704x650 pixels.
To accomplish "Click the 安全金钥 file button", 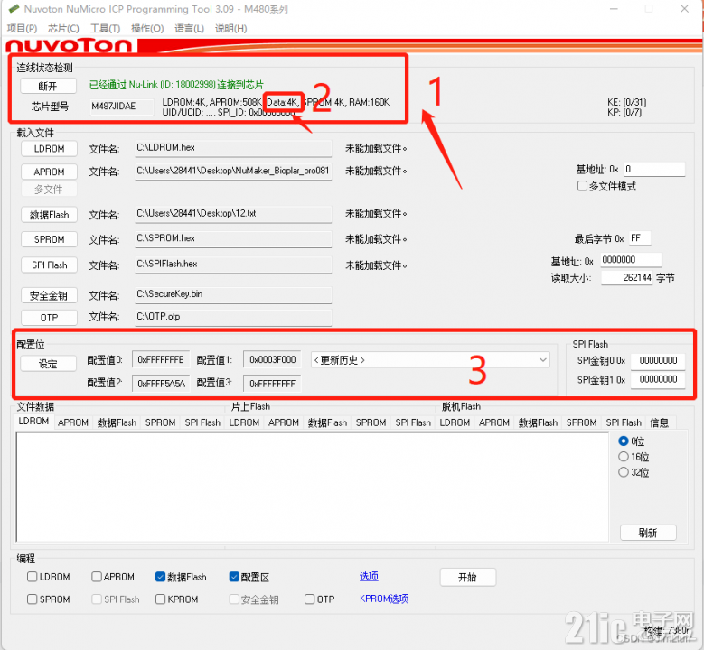I will [x=49, y=295].
